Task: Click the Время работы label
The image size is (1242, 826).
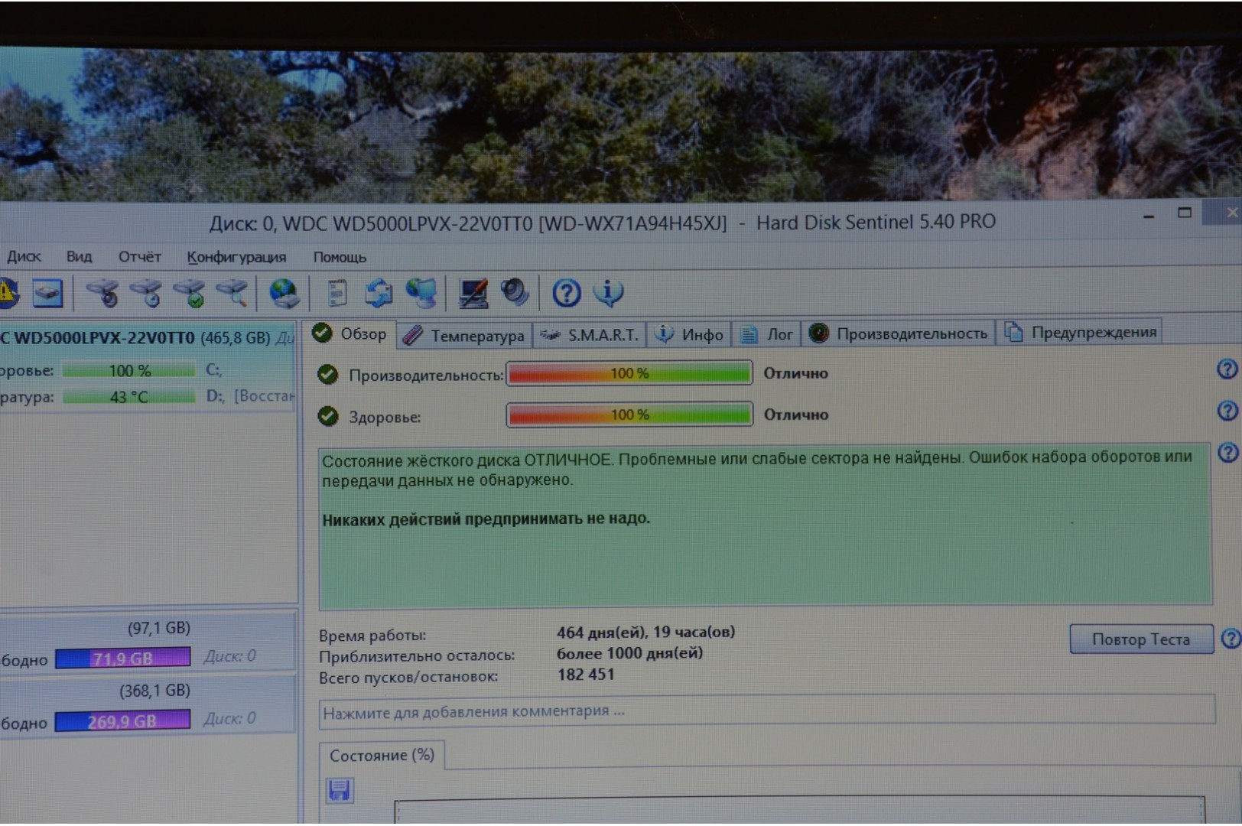Action: (x=372, y=635)
